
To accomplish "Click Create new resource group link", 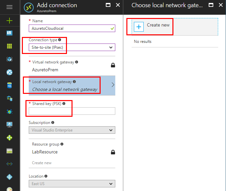I will click(x=42, y=163).
